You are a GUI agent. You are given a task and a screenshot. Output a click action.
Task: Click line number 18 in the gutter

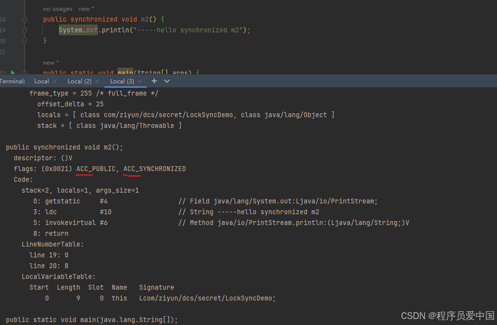point(2,20)
